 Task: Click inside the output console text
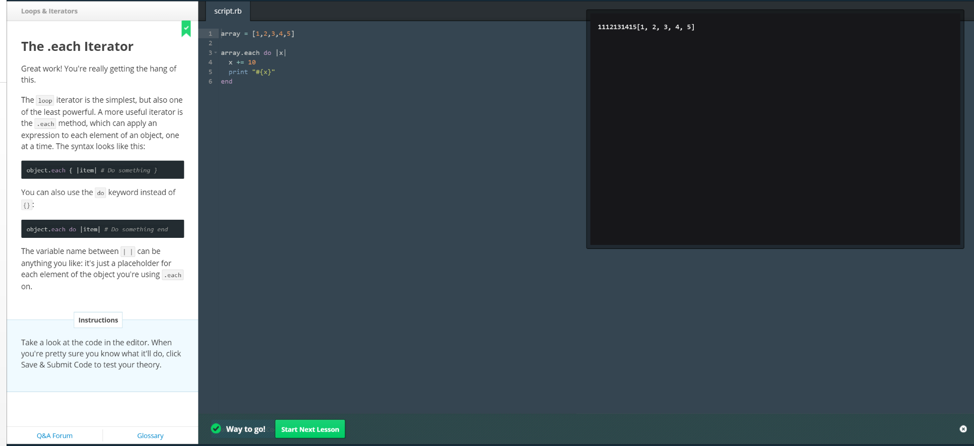pyautogui.click(x=645, y=27)
